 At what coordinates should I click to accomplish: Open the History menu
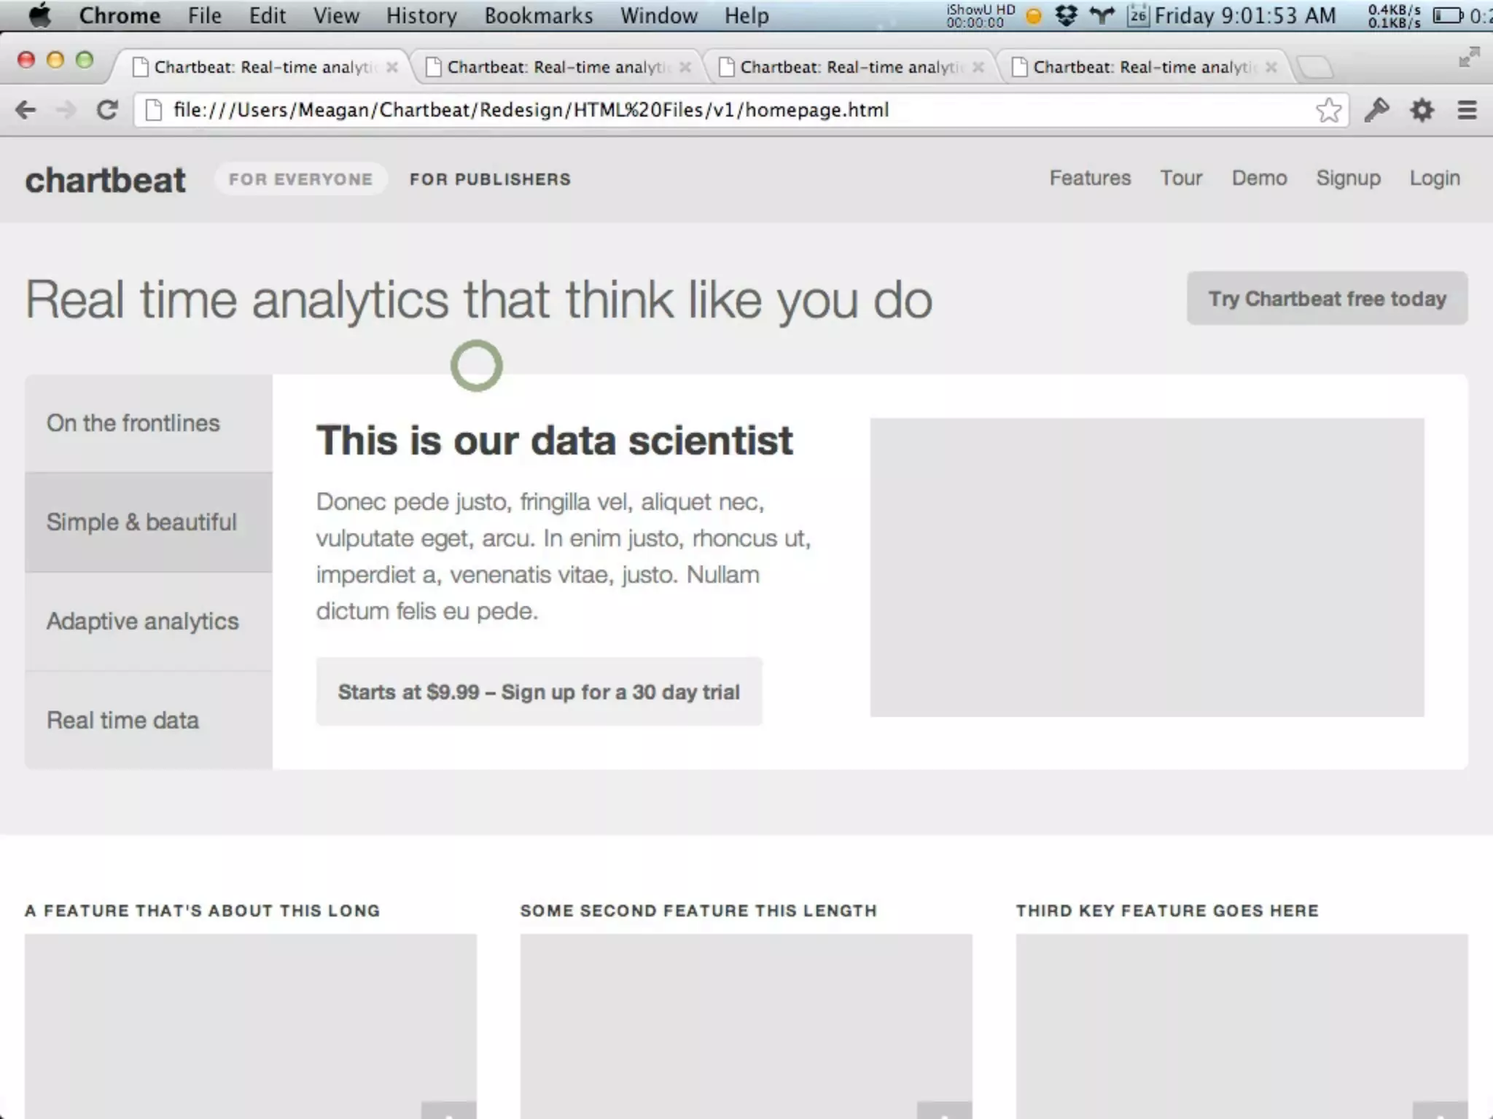click(x=421, y=15)
